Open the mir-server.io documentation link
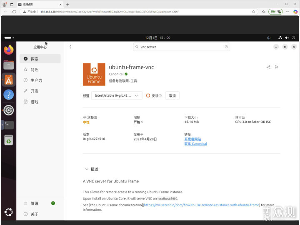The width and height of the screenshot is (300, 225). point(202,205)
